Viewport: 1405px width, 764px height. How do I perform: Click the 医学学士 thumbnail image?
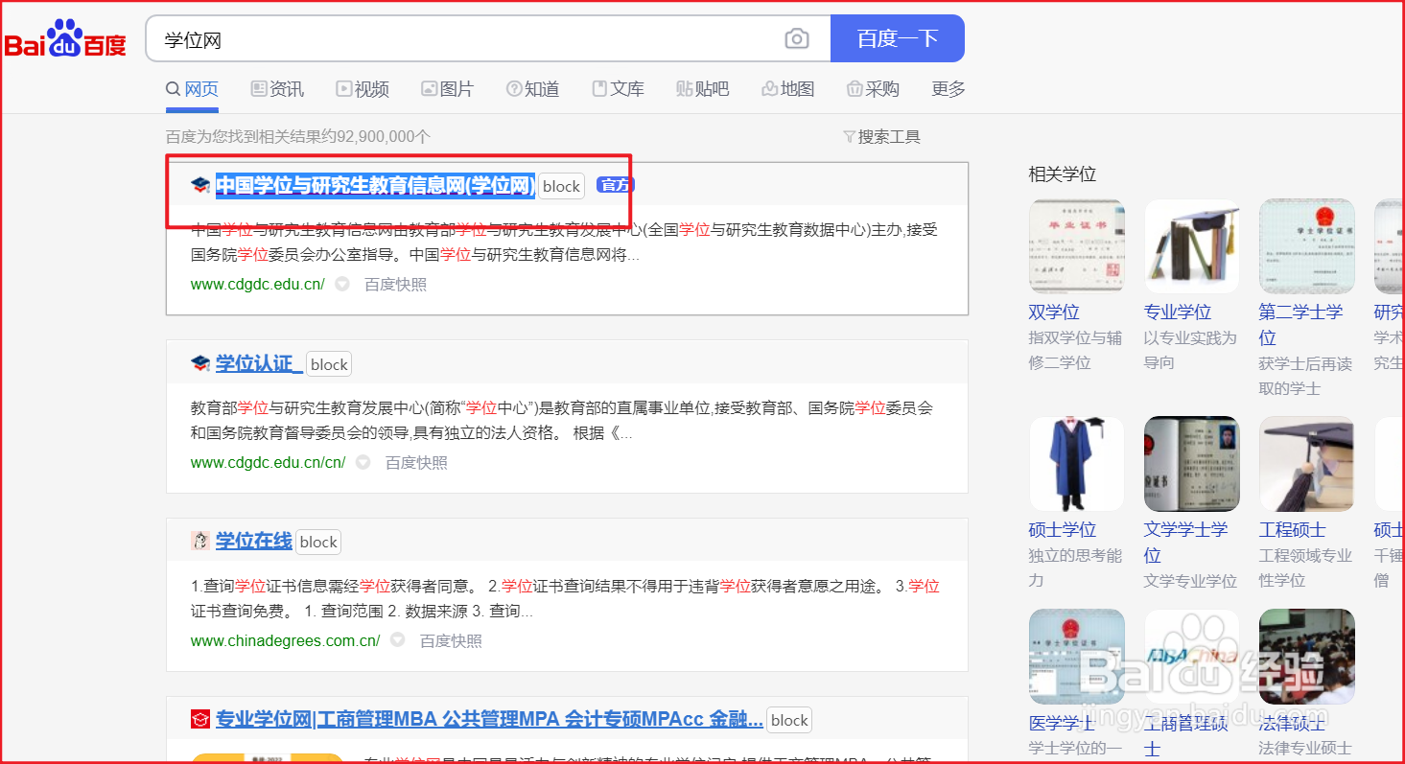point(1076,657)
